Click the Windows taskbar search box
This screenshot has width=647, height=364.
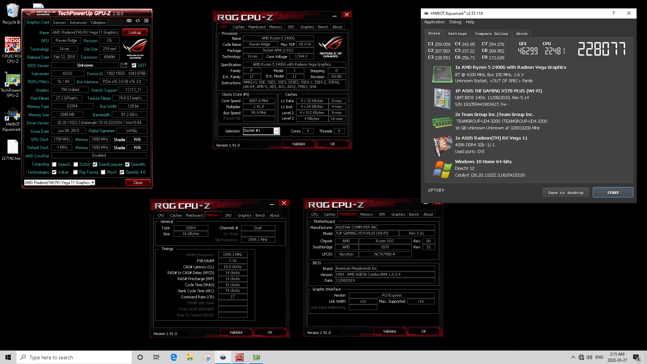tap(74, 357)
